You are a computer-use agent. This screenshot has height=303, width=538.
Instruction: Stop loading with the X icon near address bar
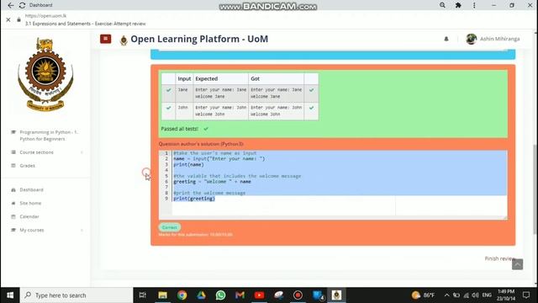[x=8, y=20]
